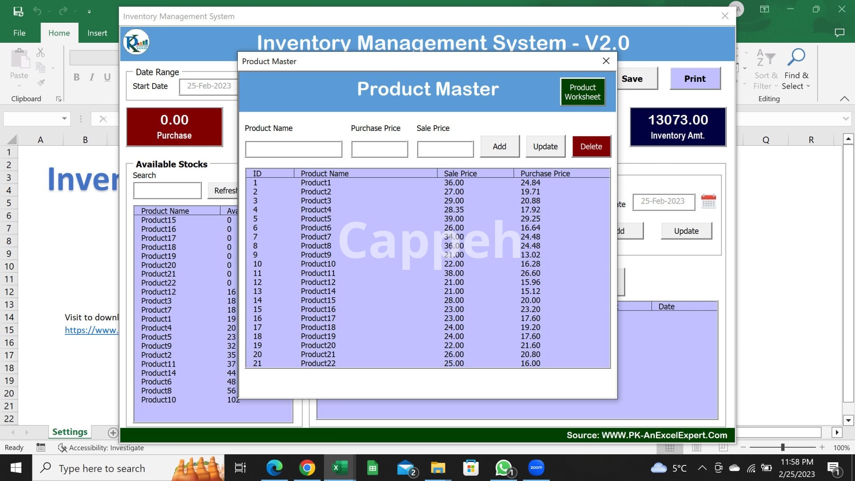Open the Paste options dropdown arrow

[19, 86]
